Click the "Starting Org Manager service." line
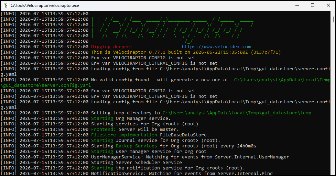Viewport: 336px width, 176px height. click(x=131, y=118)
